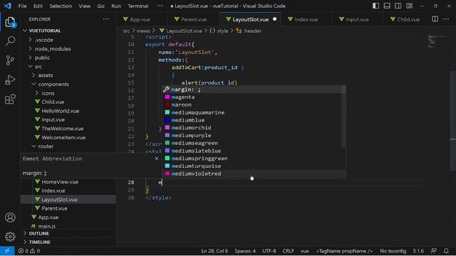Viewport: 456px width, 256px height.
Task: Open the Go menu
Action: pyautogui.click(x=100, y=6)
